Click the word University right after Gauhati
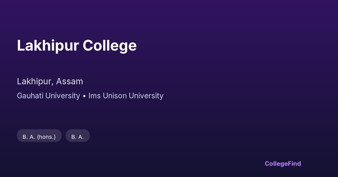This screenshot has height=177, width=338. click(63, 96)
